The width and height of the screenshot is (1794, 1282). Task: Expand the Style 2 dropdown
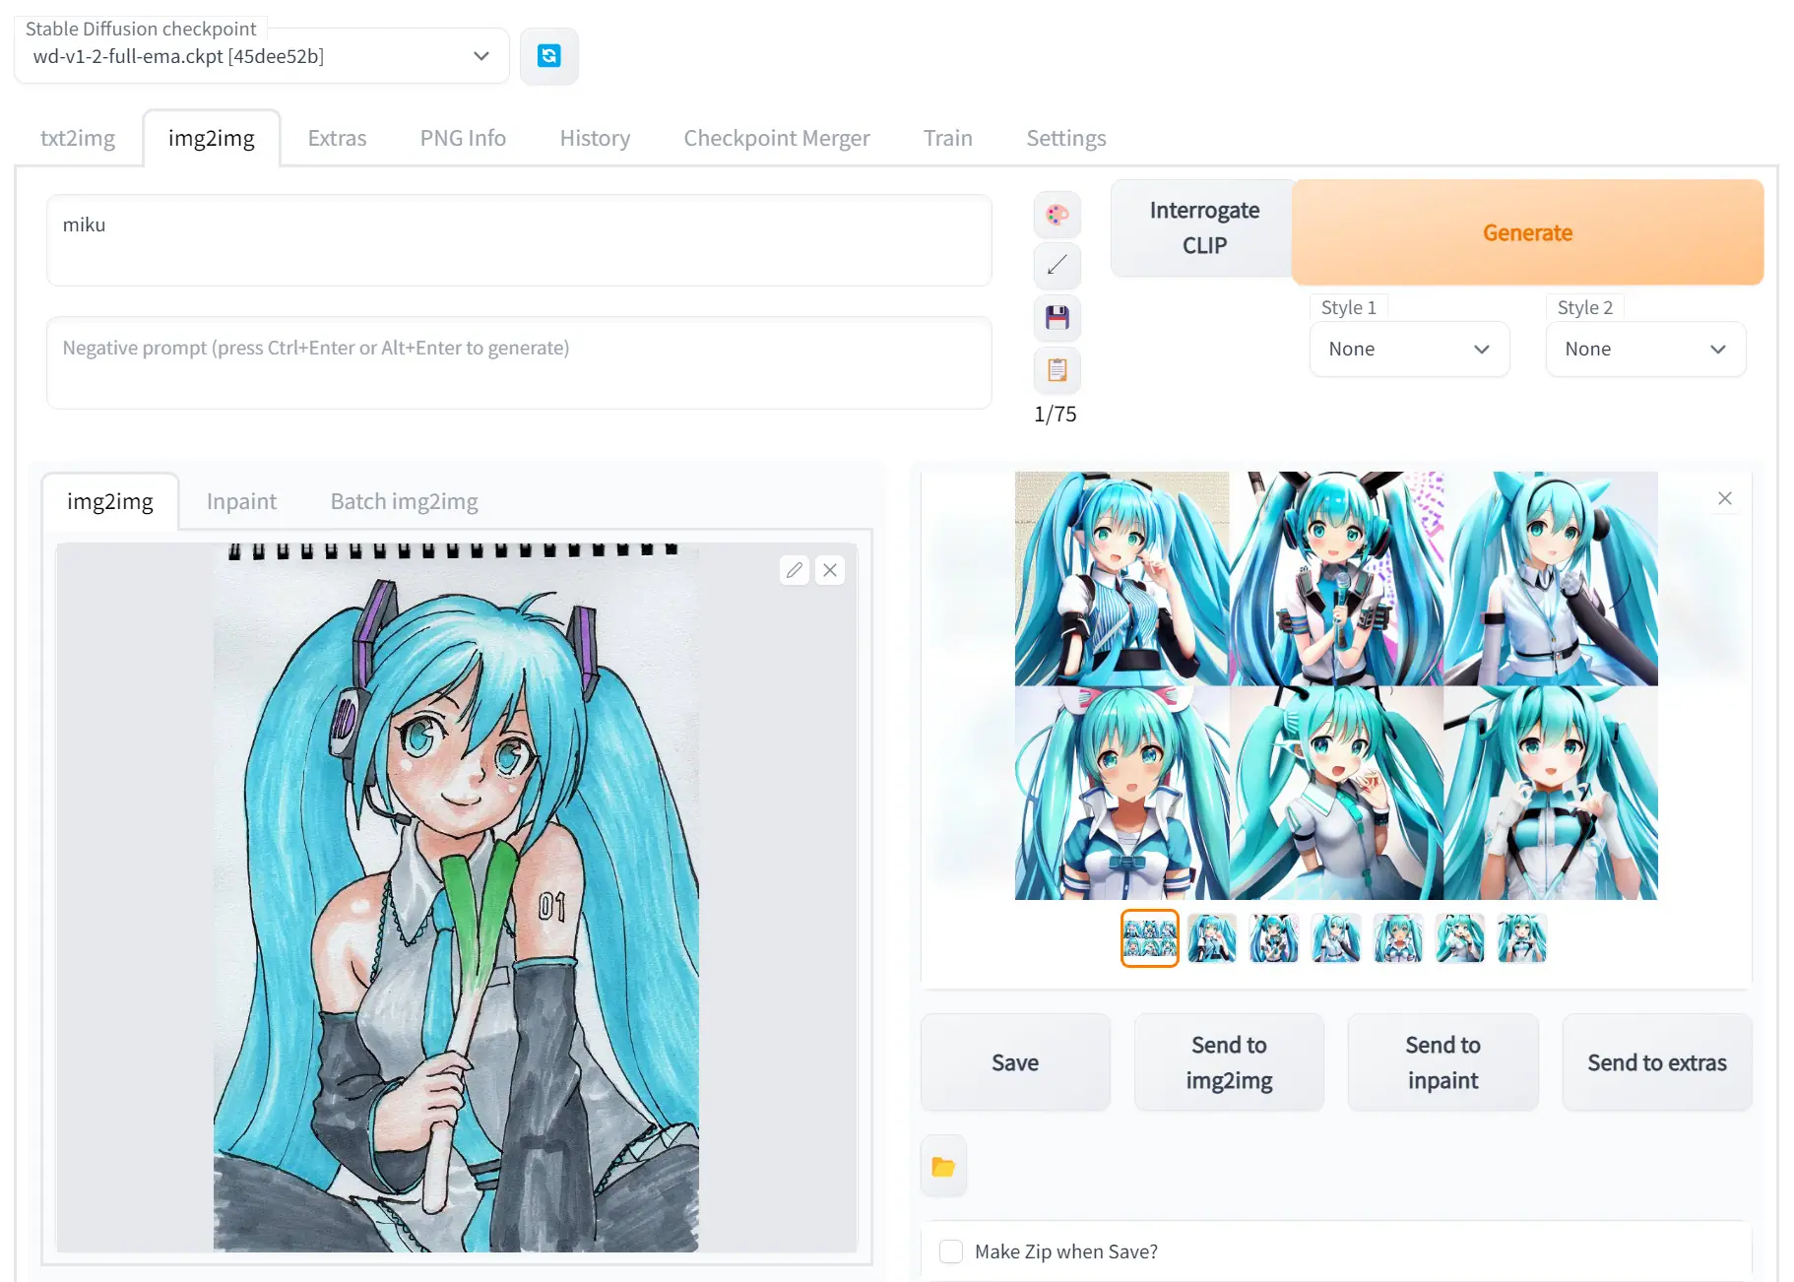tap(1644, 349)
